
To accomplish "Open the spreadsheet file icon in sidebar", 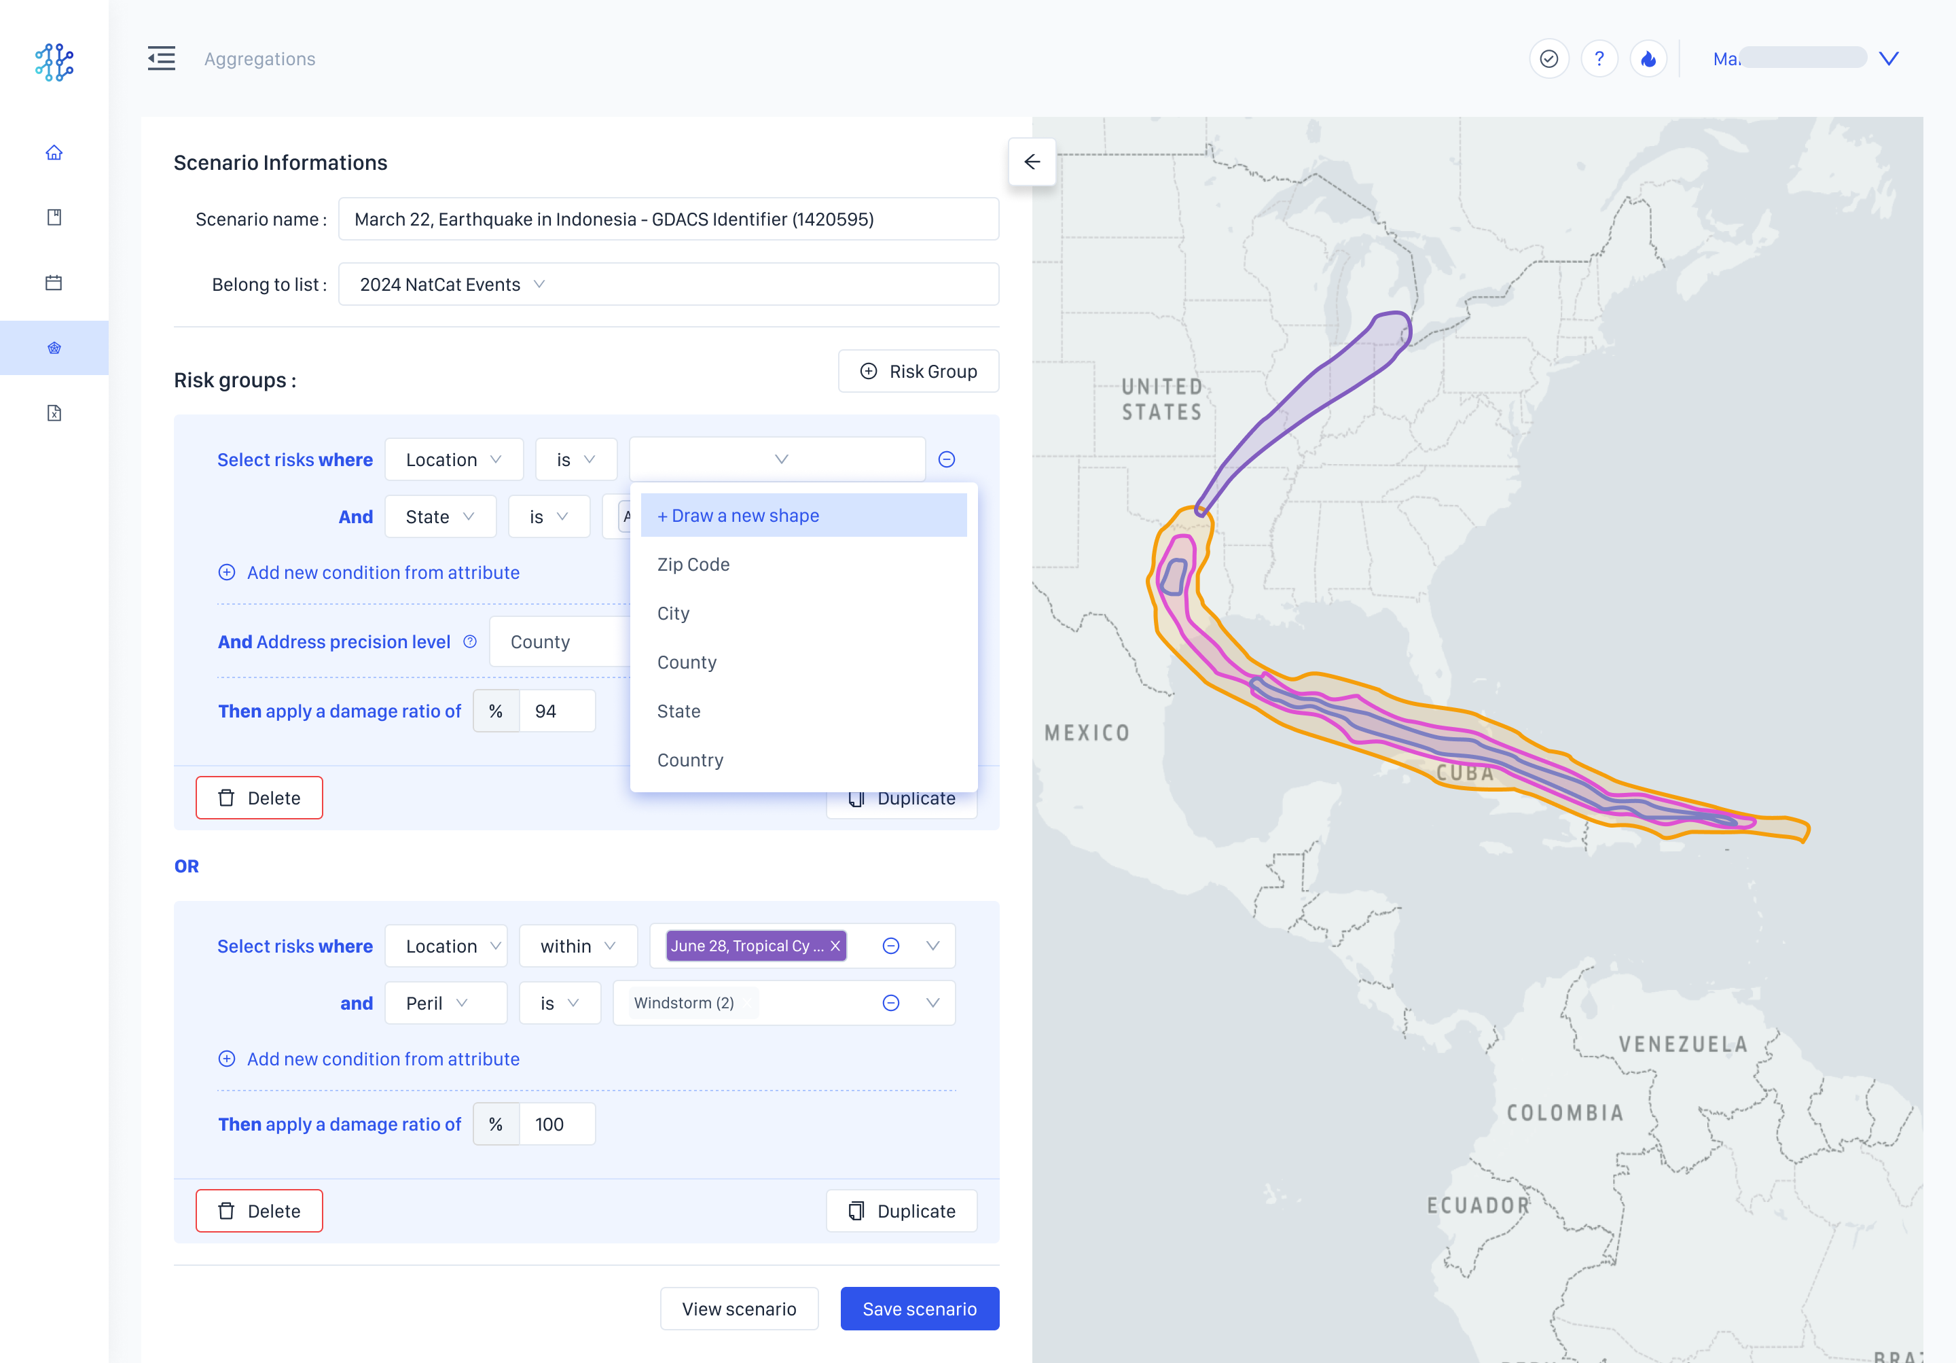I will (54, 413).
